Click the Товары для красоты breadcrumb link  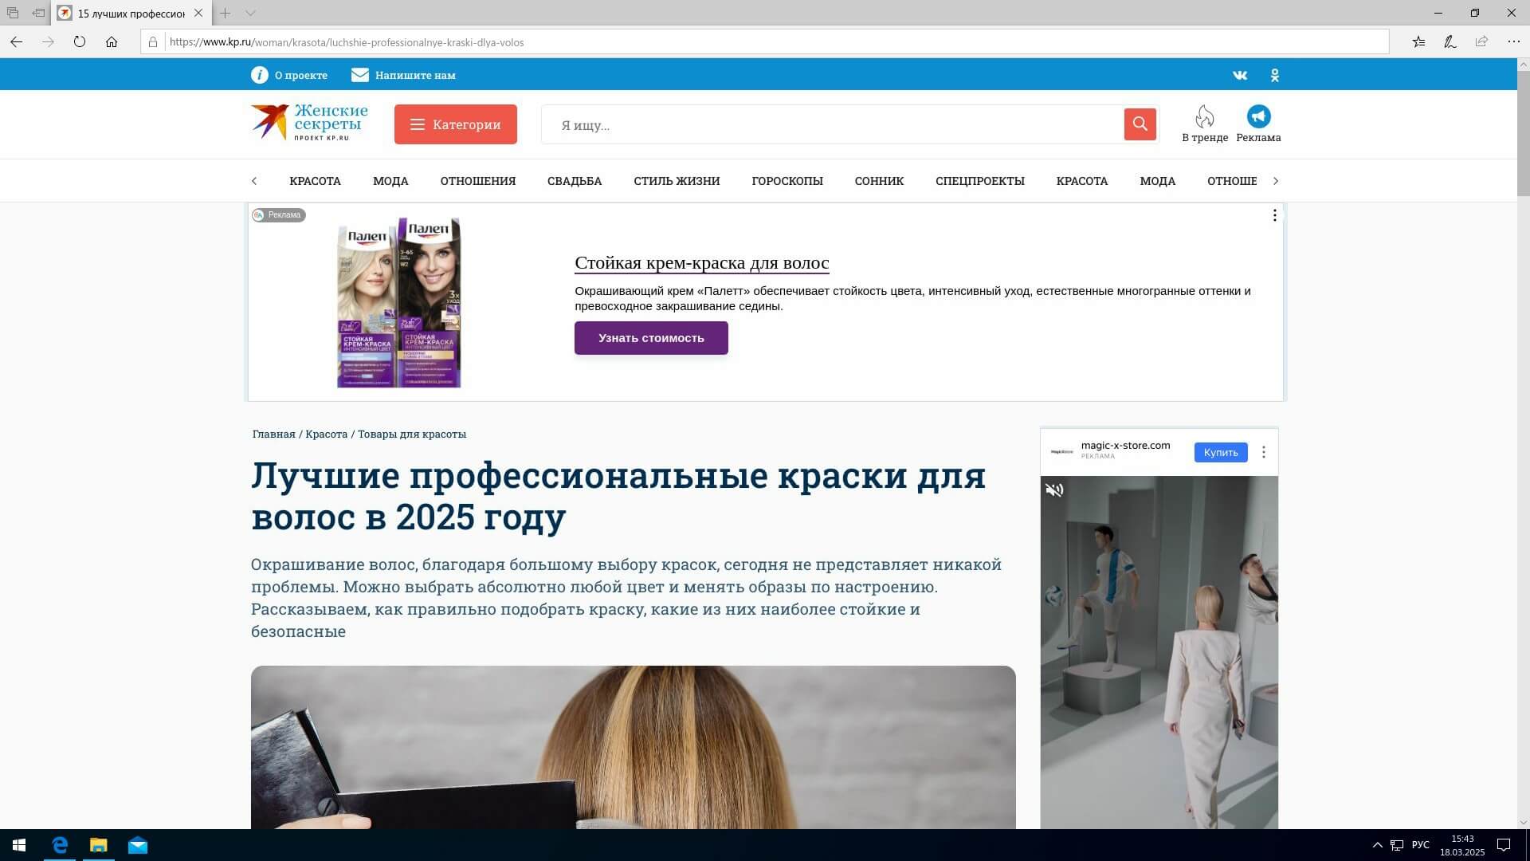coord(411,434)
